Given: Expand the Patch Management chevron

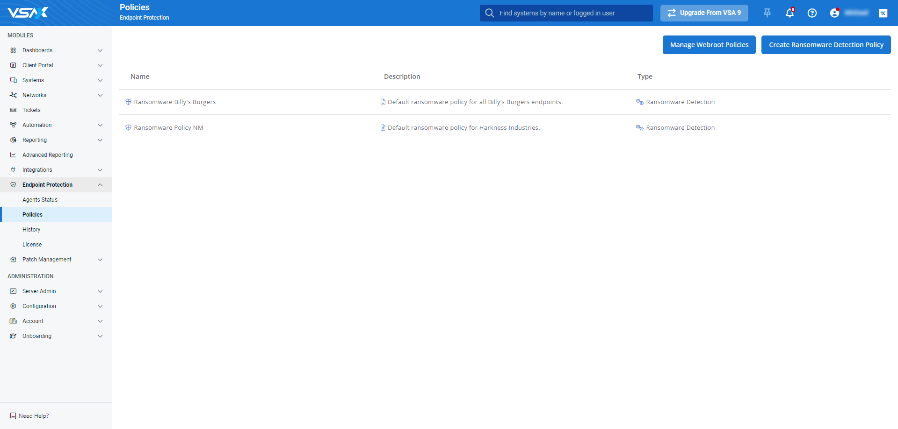Looking at the screenshot, I should coord(100,260).
